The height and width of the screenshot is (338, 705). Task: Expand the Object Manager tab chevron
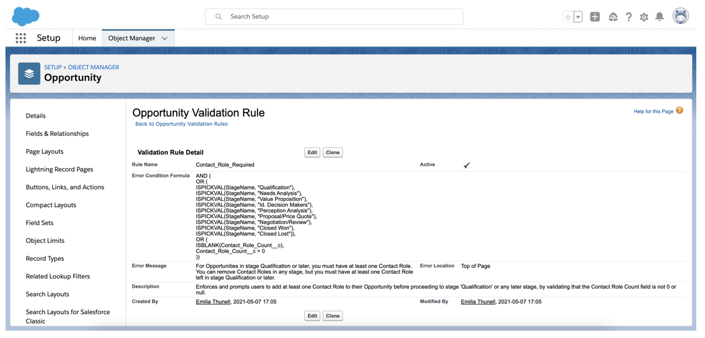coord(165,38)
